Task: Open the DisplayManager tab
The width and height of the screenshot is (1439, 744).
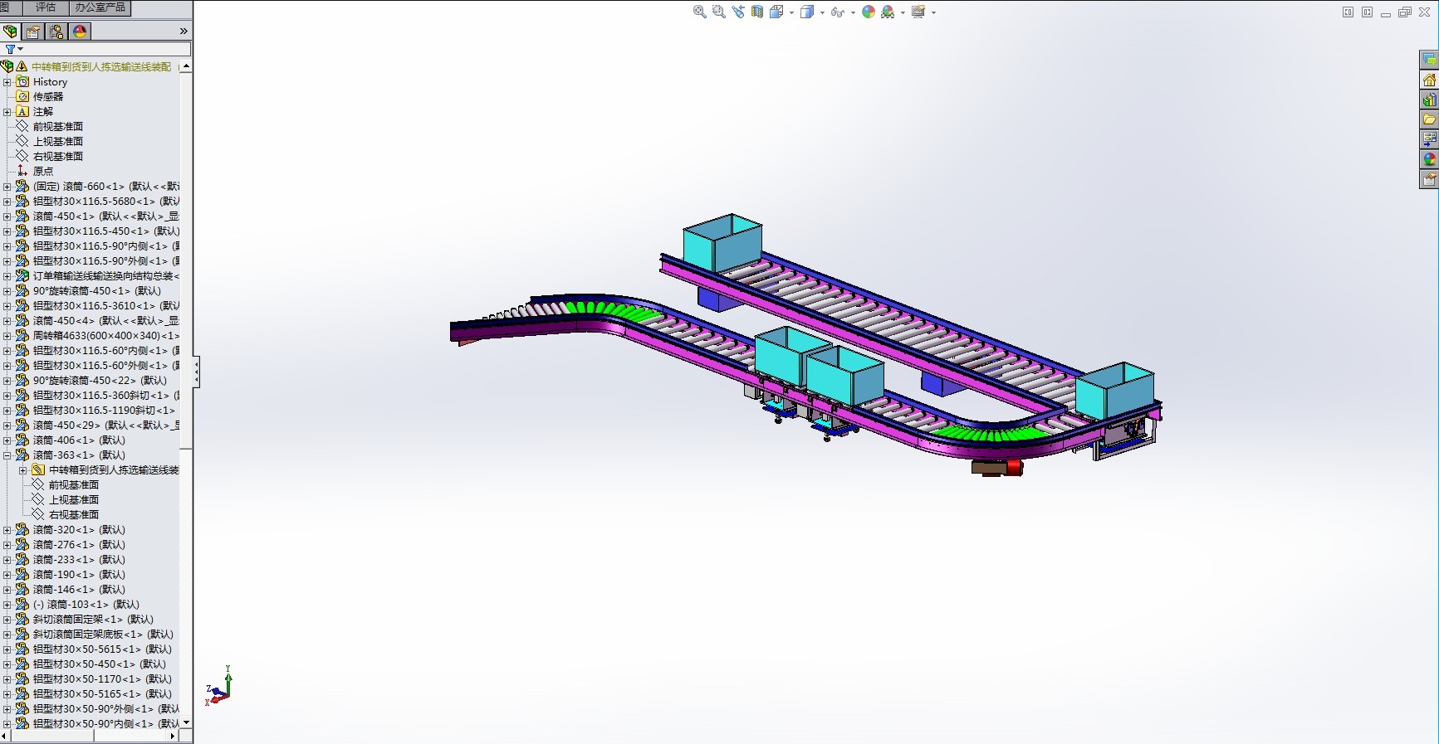Action: pyautogui.click(x=80, y=32)
